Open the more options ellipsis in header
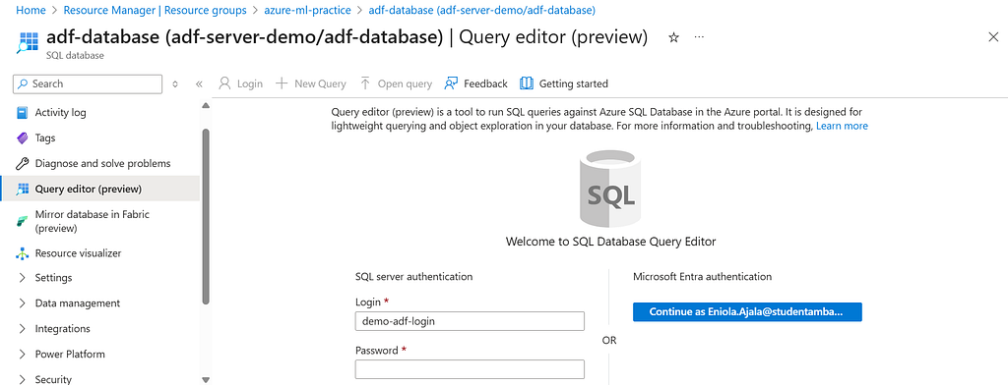 click(699, 38)
